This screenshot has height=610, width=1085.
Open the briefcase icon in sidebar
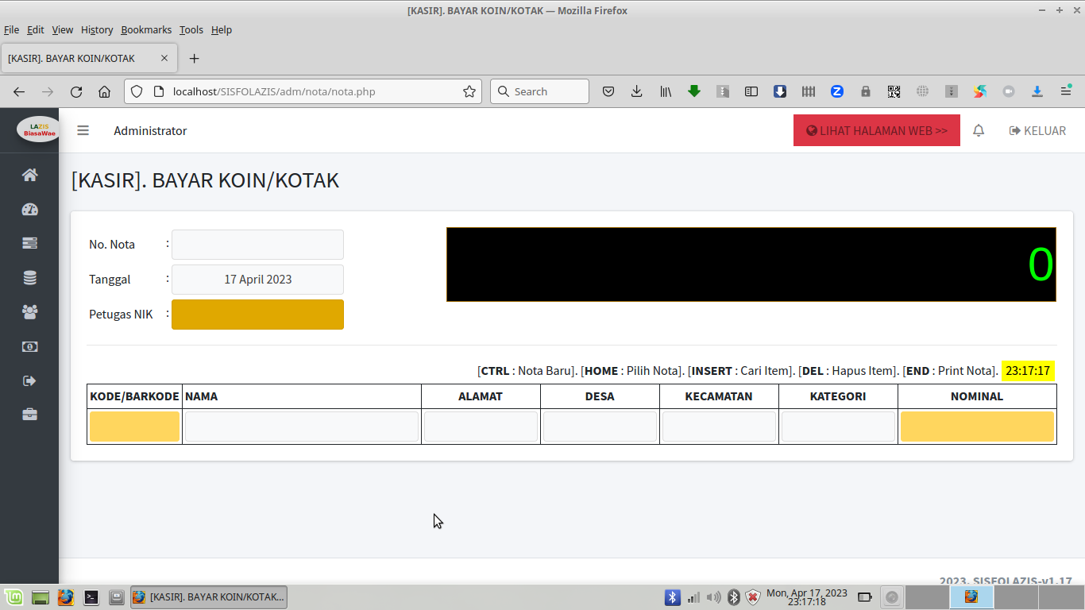pos(29,415)
